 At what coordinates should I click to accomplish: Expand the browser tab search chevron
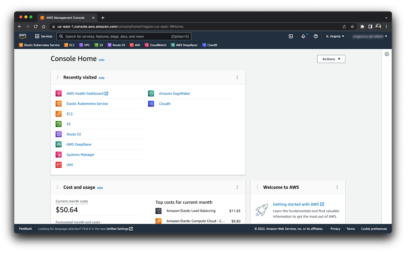click(x=386, y=17)
